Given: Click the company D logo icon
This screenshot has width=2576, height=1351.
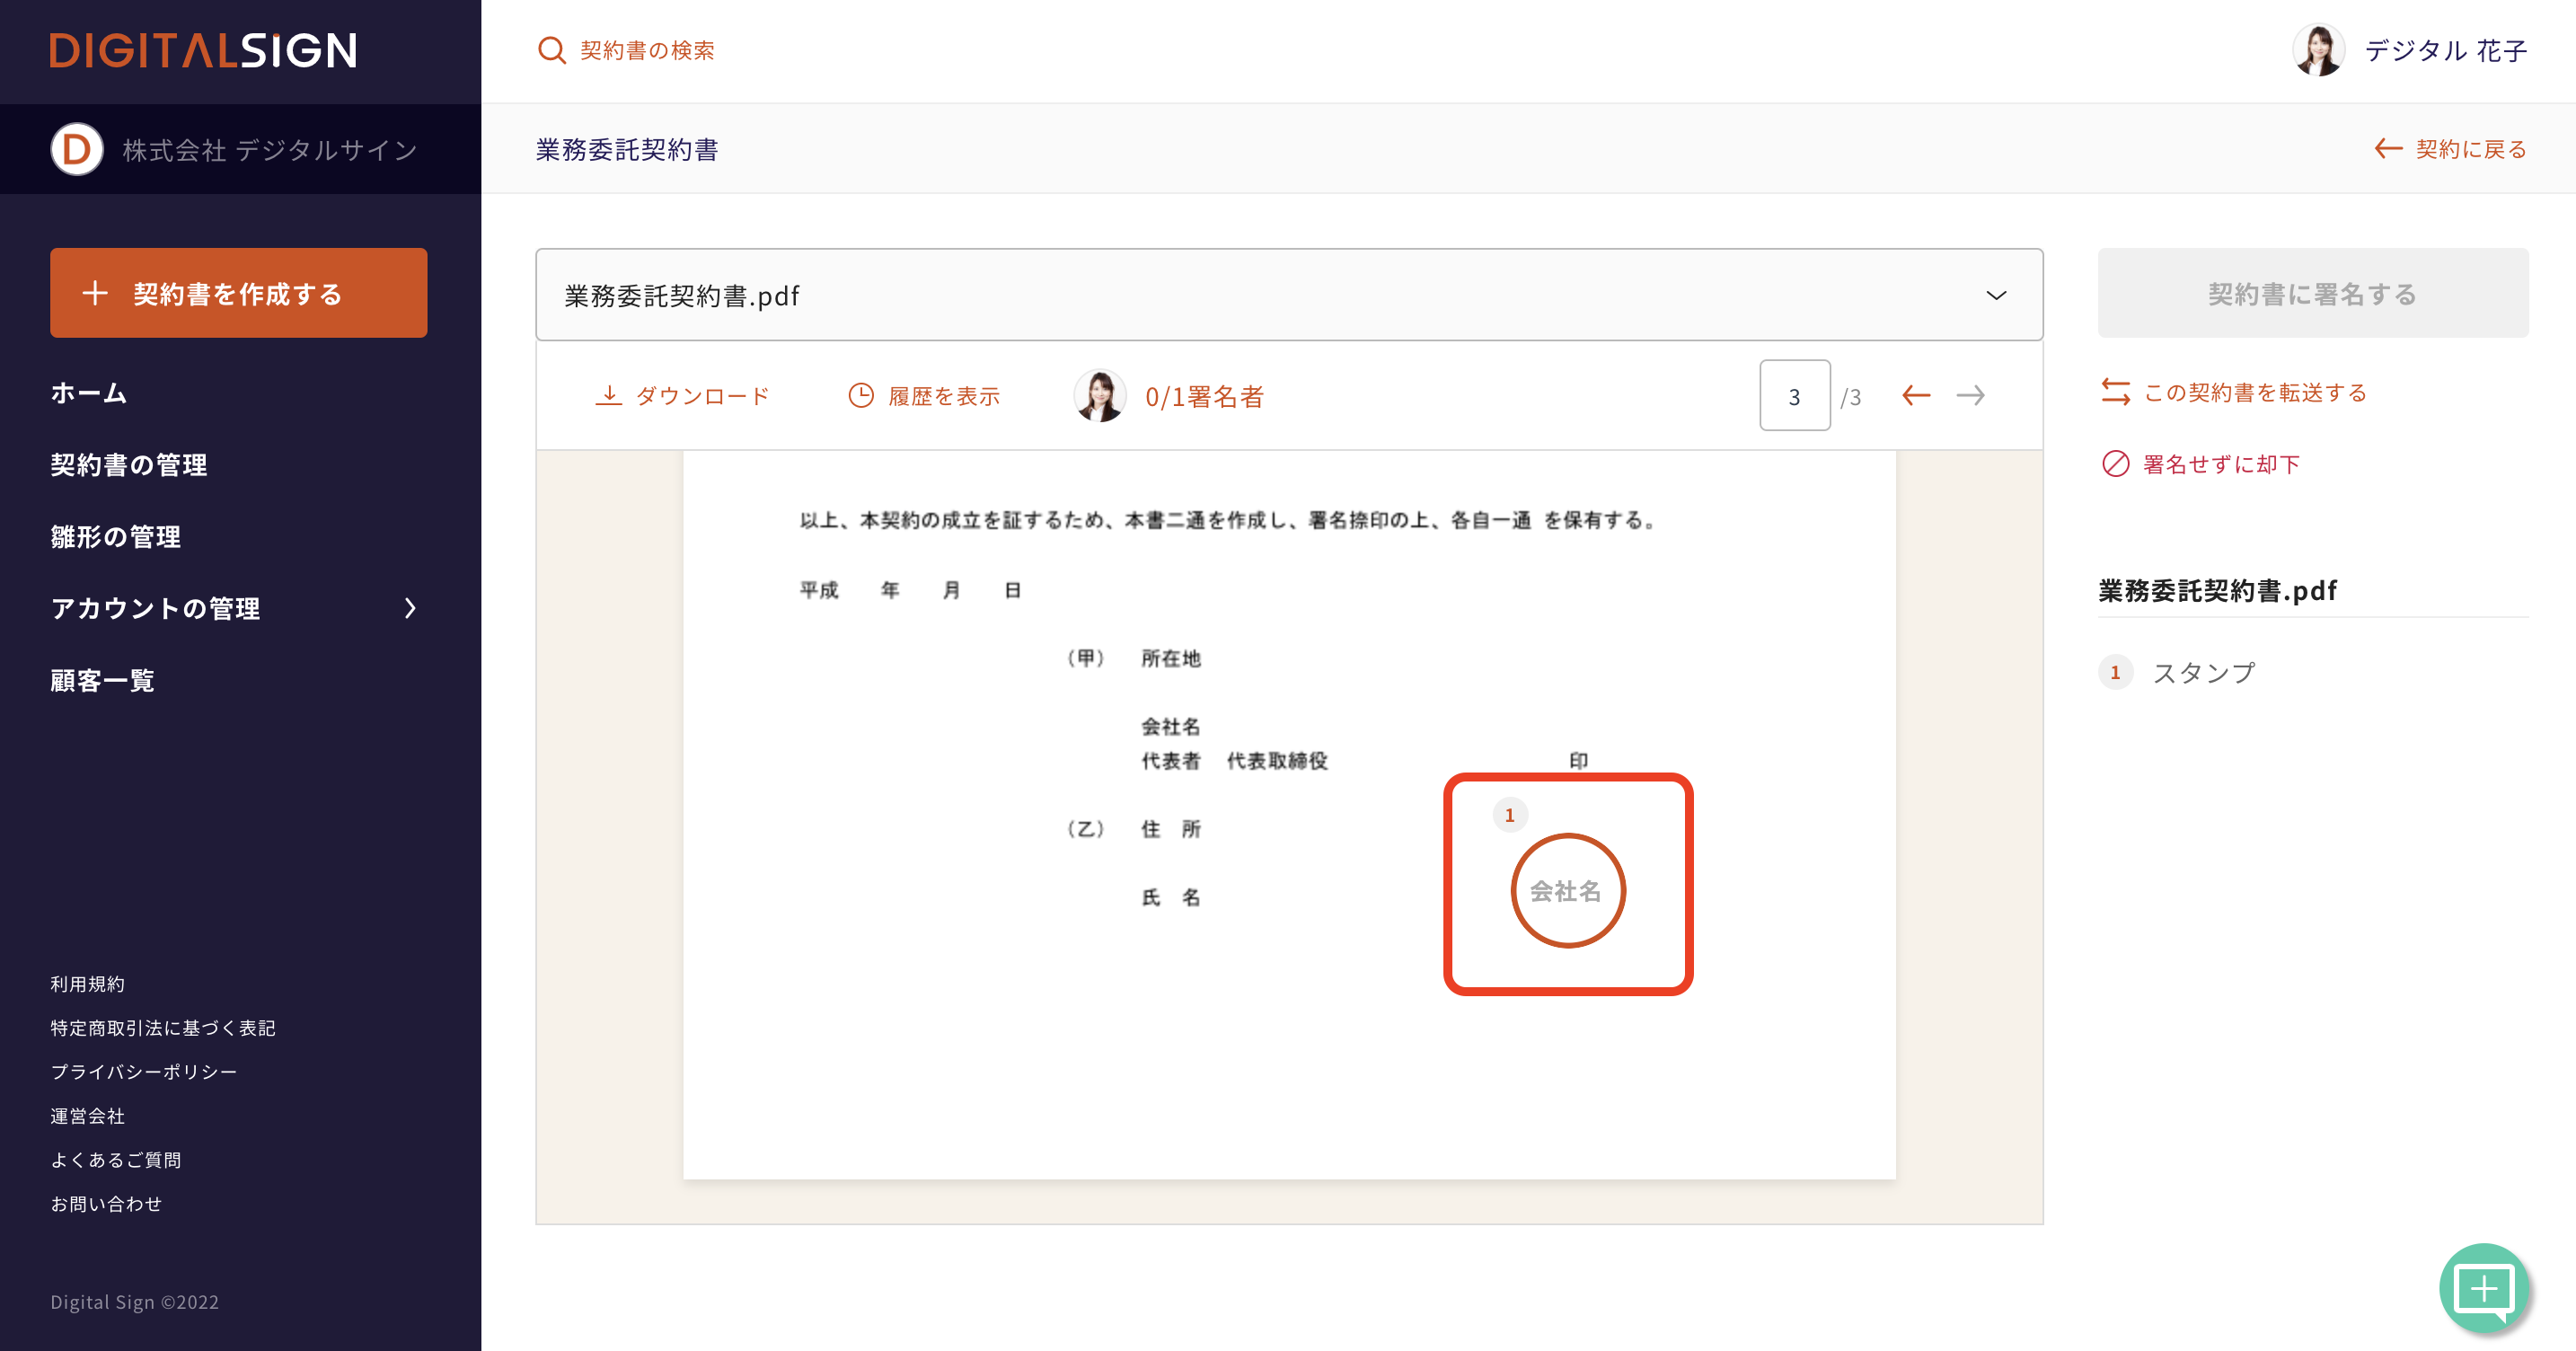Looking at the screenshot, I should point(77,150).
